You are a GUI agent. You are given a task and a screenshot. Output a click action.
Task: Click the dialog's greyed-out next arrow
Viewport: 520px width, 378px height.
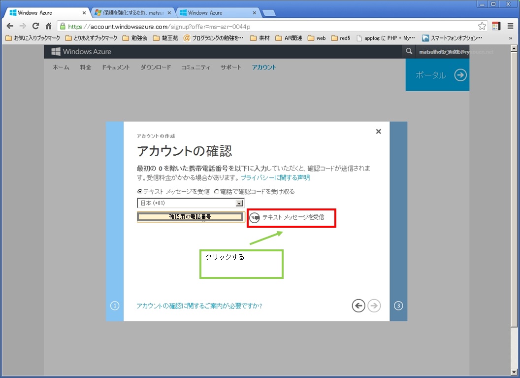374,306
